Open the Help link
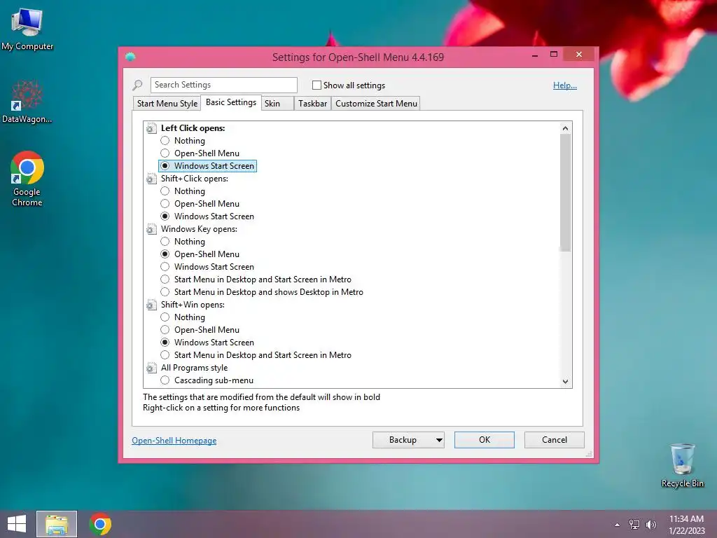 coord(565,85)
